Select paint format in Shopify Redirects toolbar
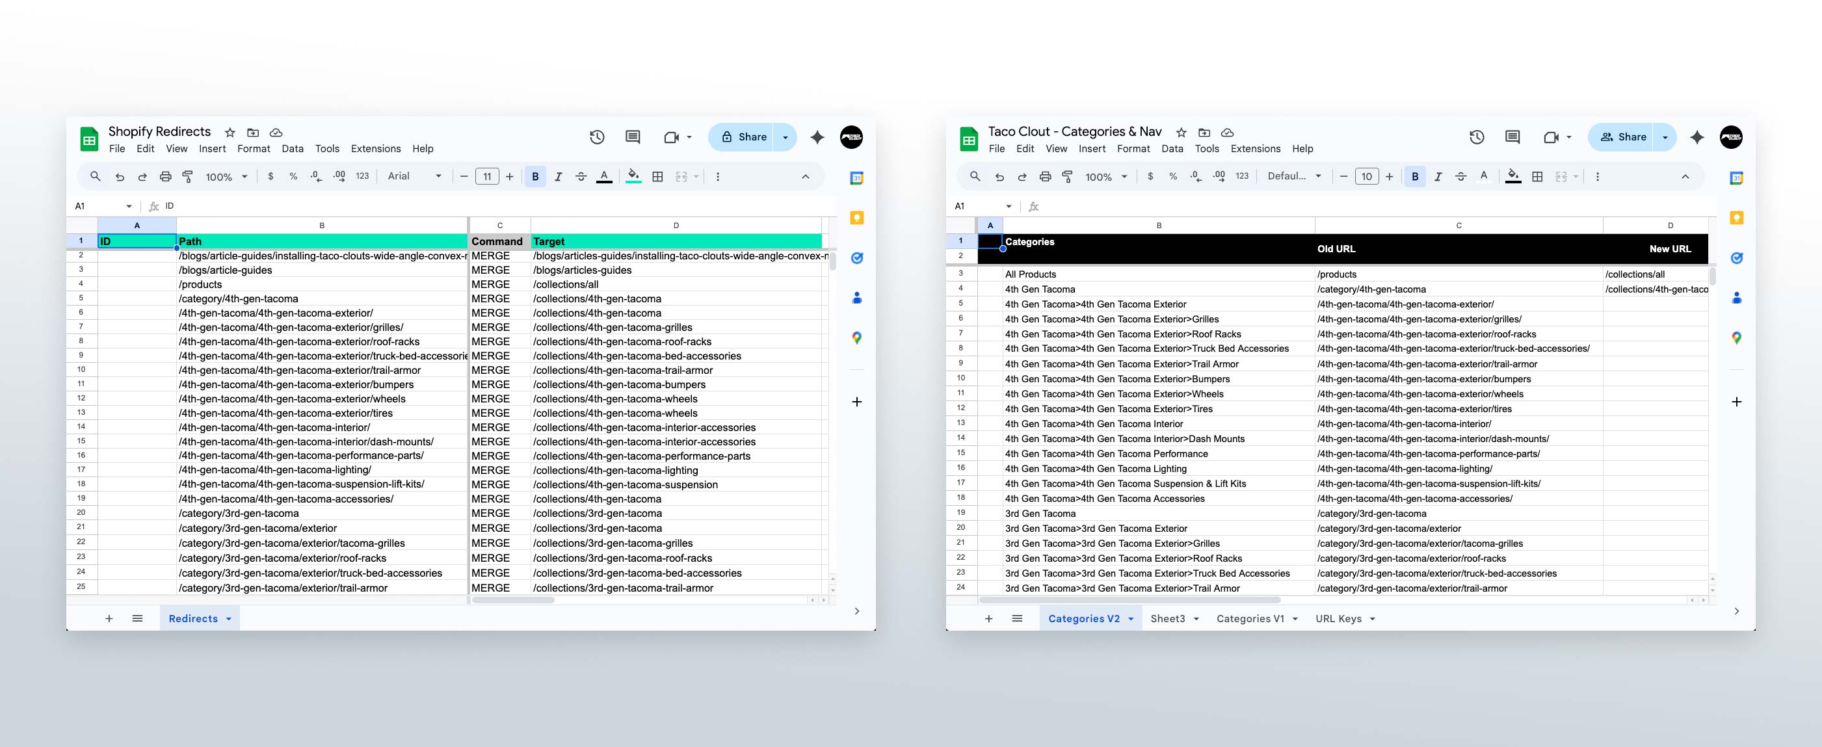 [x=188, y=177]
